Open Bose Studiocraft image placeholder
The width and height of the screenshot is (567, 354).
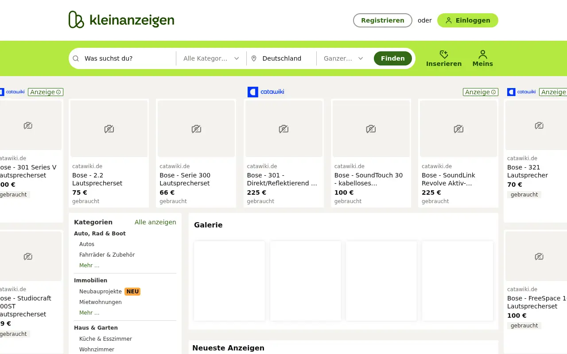[x=30, y=256]
